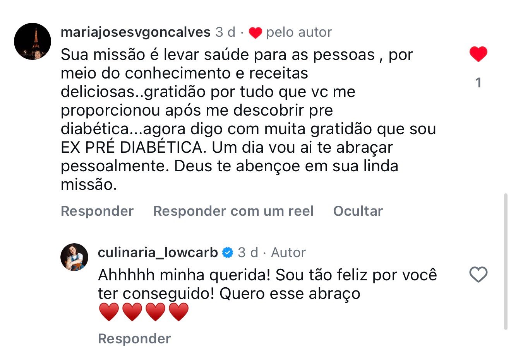Screen dimensions: 511x348
Task: Click the small red heart beside 'pelo autor'
Action: point(255,33)
